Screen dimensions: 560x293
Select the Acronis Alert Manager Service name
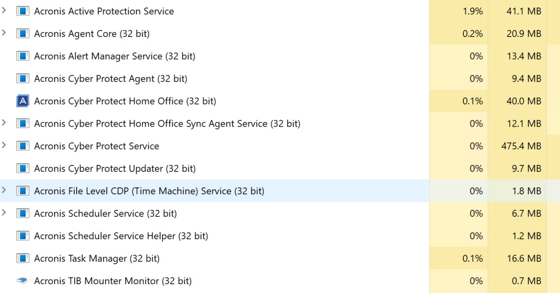pyautogui.click(x=114, y=56)
